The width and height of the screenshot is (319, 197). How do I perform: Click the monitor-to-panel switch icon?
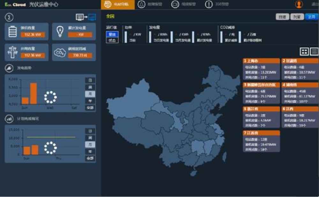(85, 17)
